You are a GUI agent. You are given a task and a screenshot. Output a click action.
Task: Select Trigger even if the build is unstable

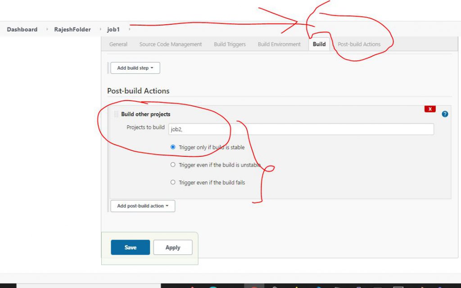coord(173,165)
